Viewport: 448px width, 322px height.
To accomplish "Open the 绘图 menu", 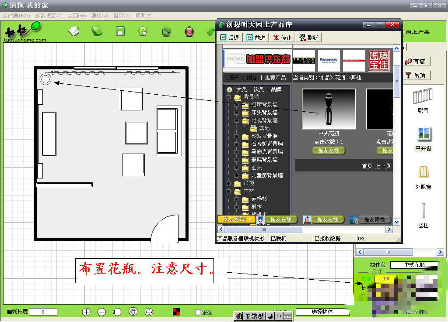I will (x=77, y=16).
